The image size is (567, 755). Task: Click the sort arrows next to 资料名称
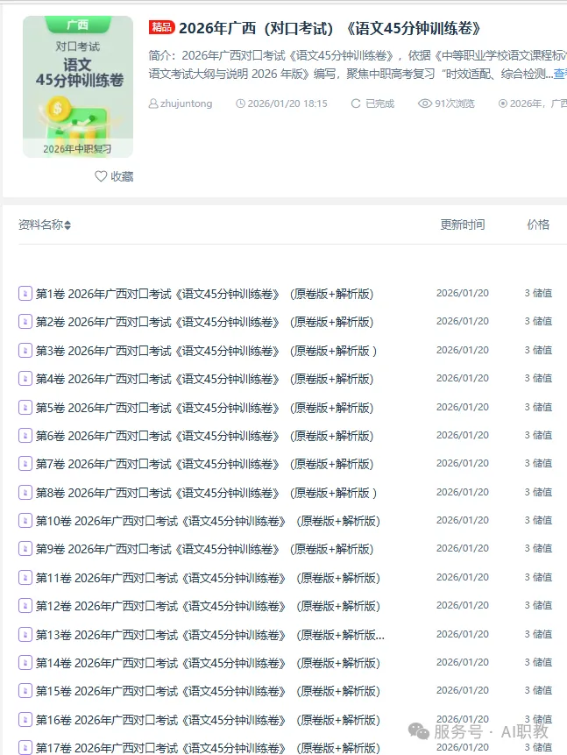point(67,224)
